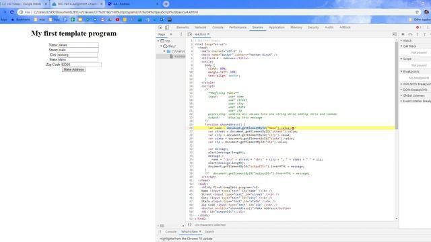This screenshot has width=431, height=242.
Task: Click the Name input field
Action: pyautogui.click(x=78, y=45)
